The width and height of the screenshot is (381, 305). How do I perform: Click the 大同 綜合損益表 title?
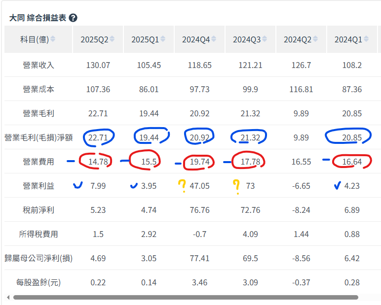(38, 18)
